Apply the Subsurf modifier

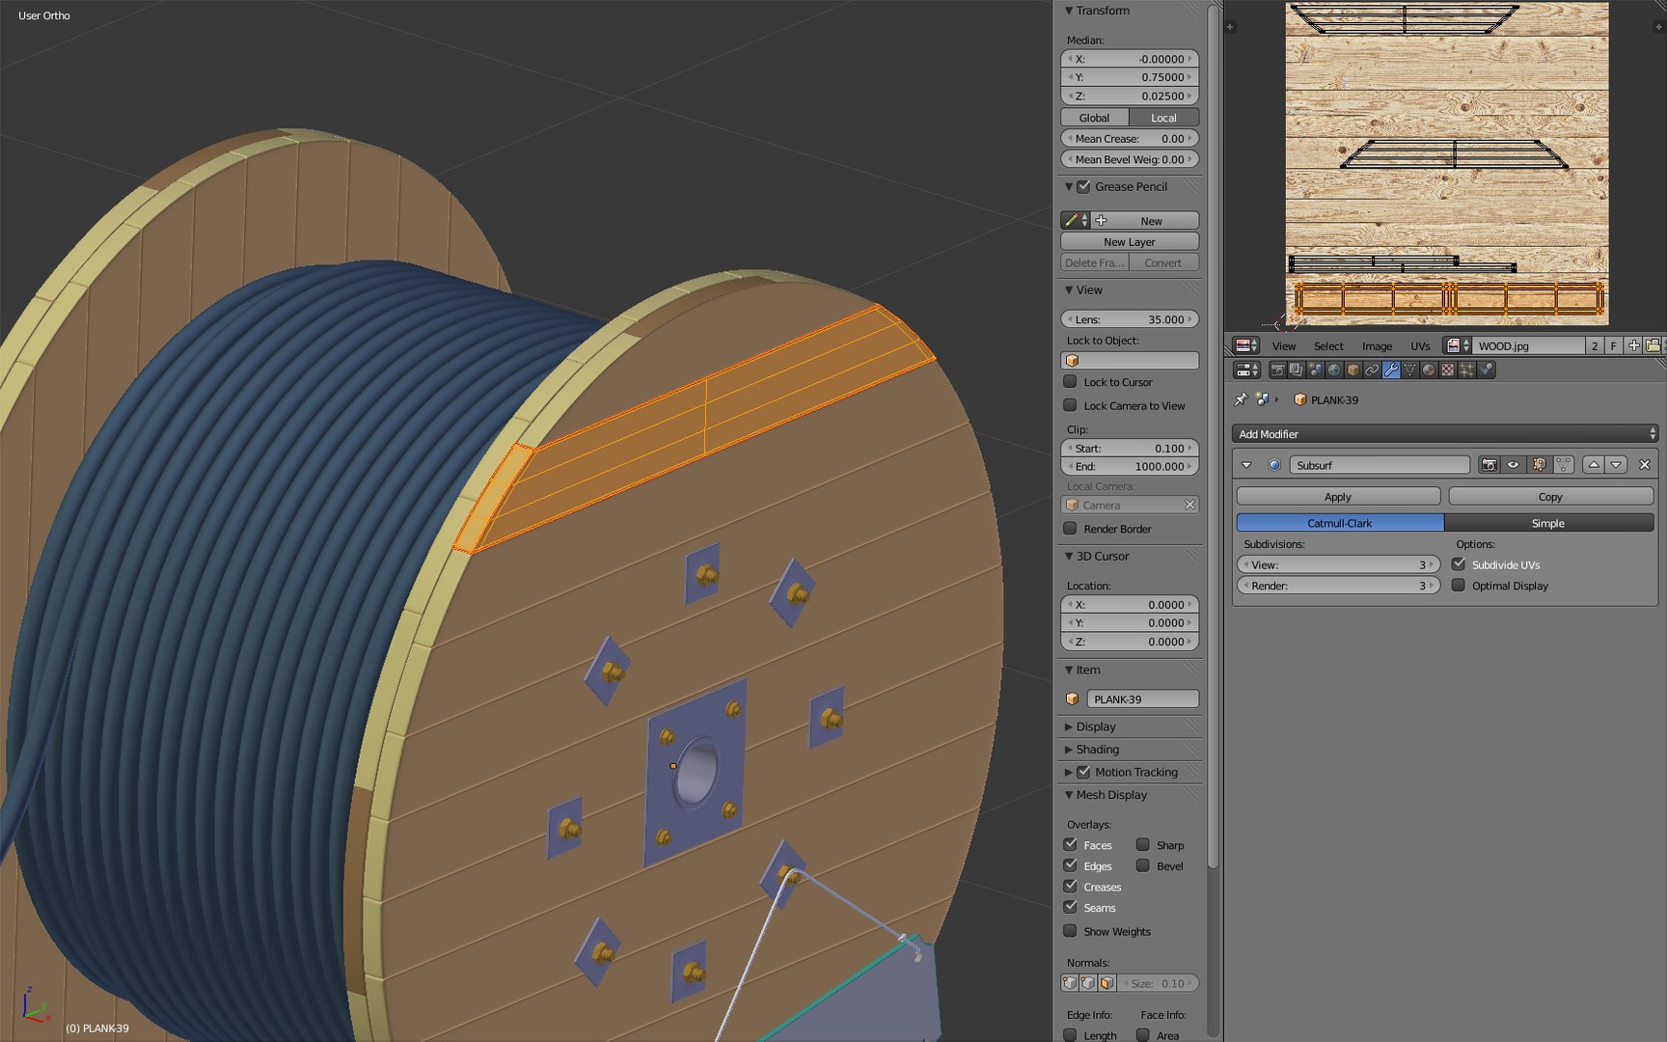1338,497
